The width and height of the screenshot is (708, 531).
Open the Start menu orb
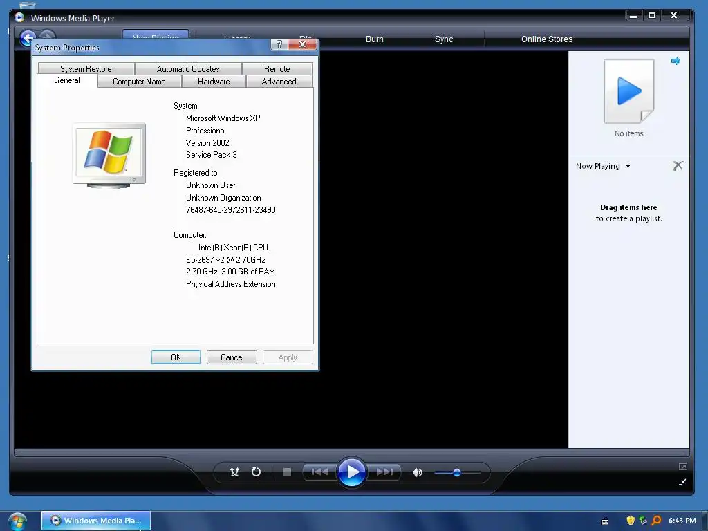coord(17,521)
